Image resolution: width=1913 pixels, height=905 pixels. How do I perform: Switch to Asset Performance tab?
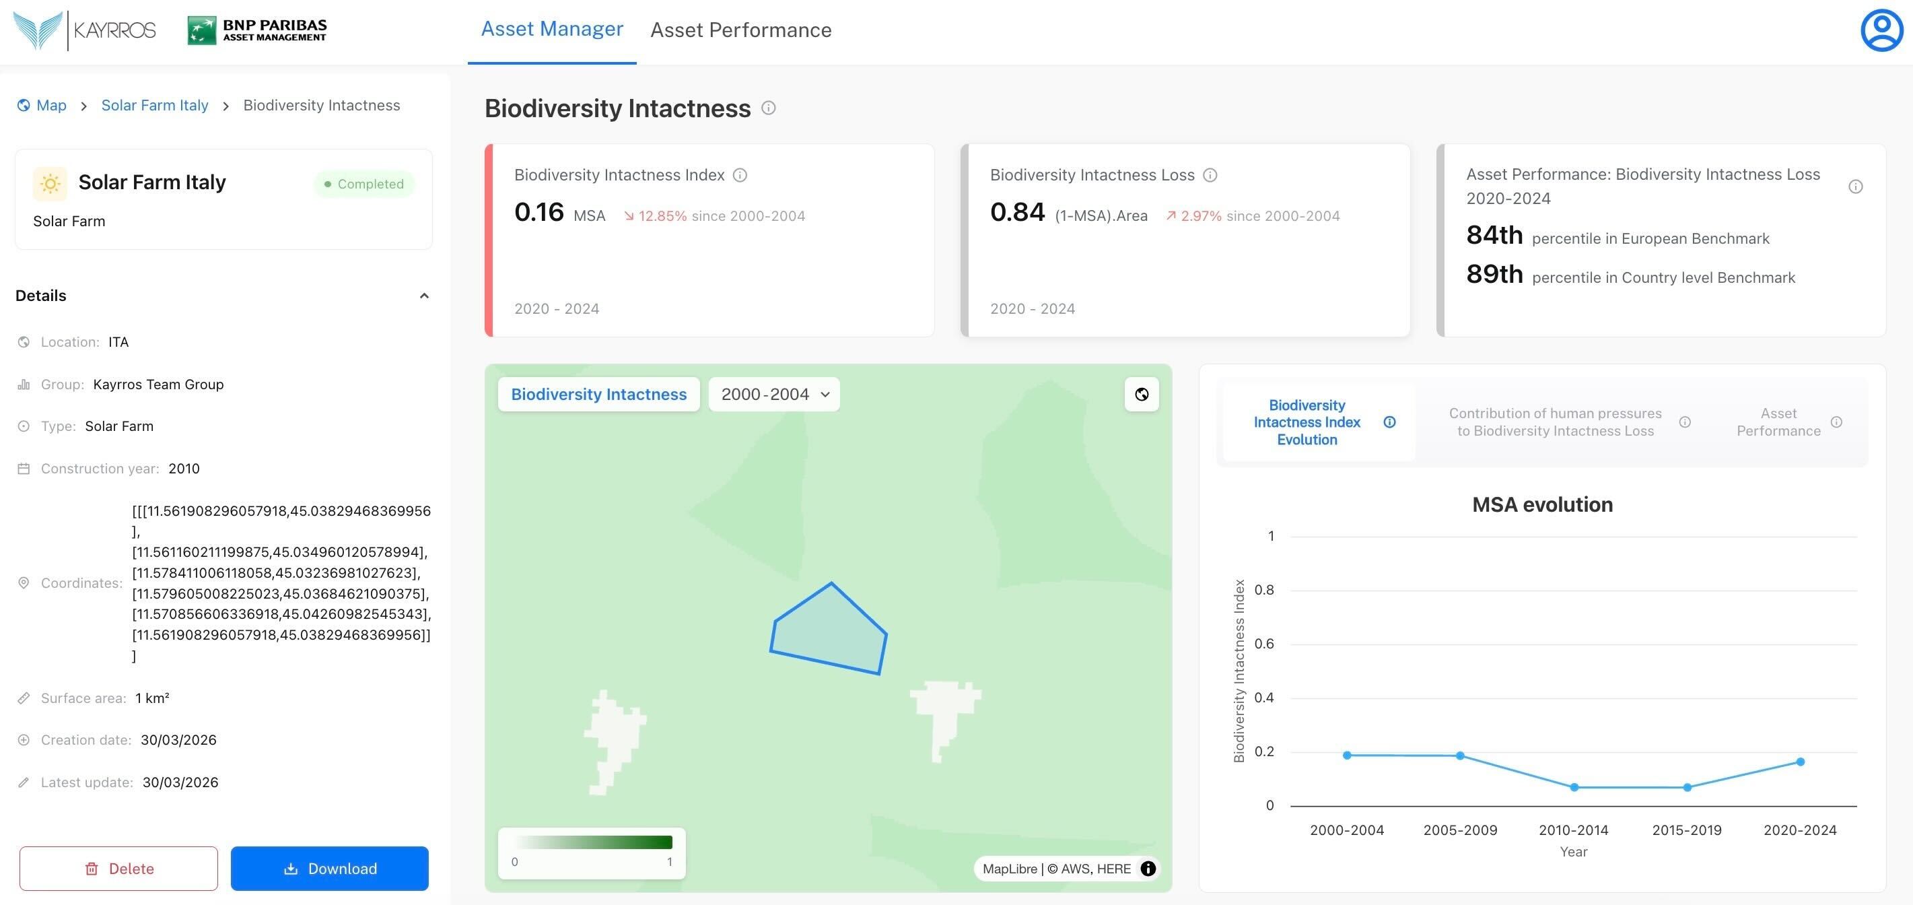click(740, 30)
